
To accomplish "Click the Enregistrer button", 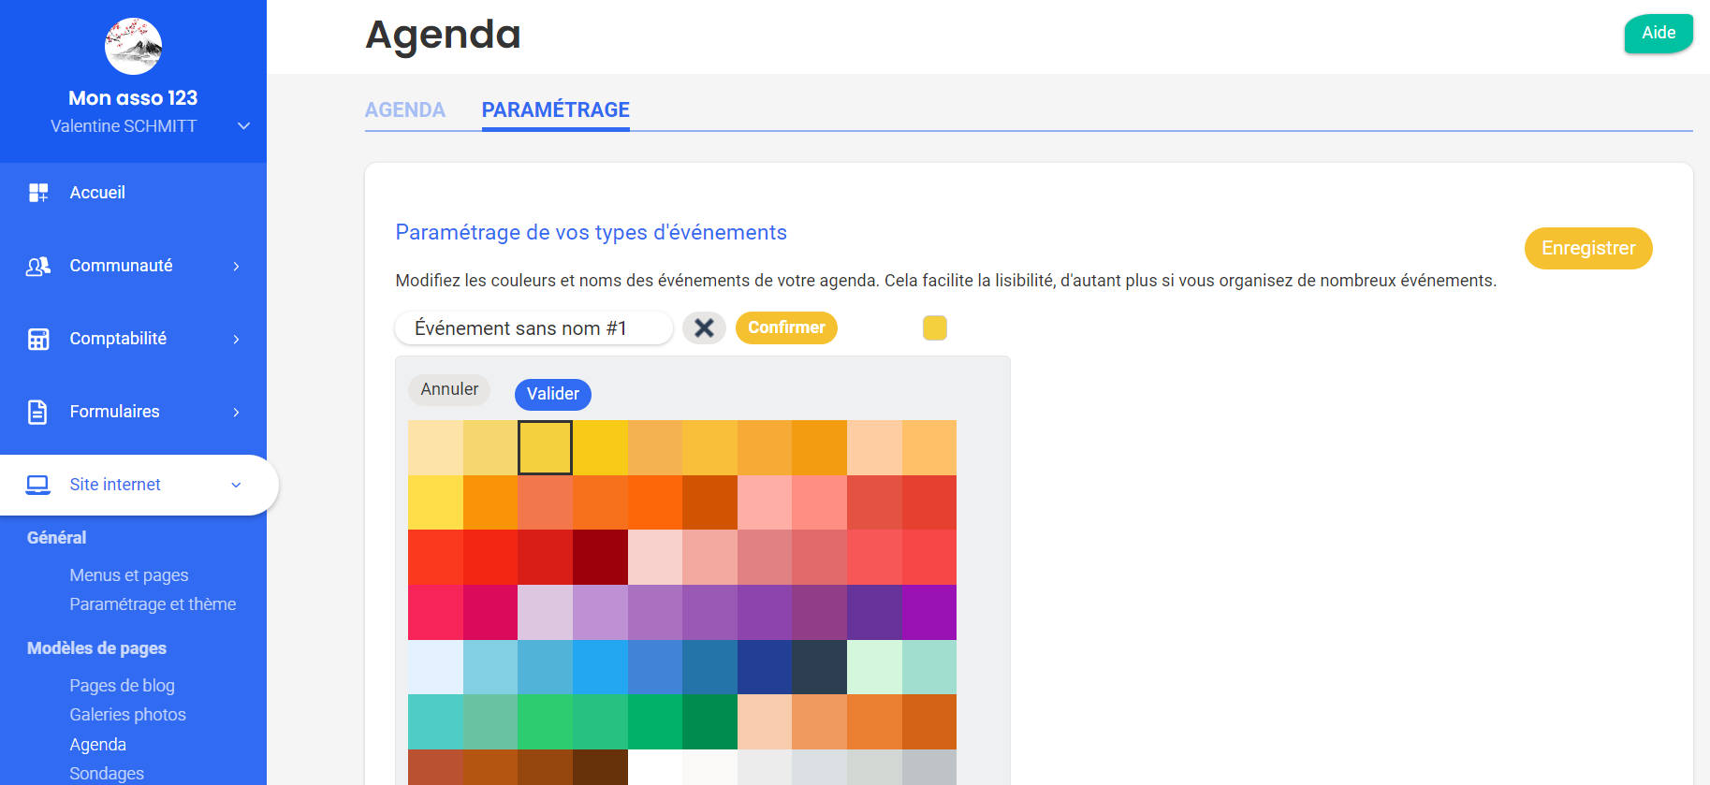I will (1588, 248).
